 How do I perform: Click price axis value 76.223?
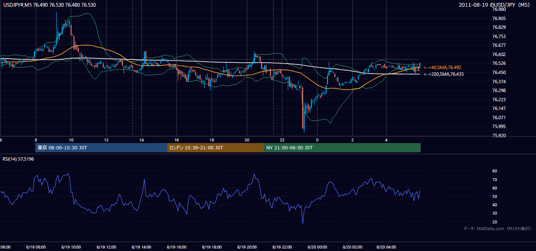(x=499, y=100)
